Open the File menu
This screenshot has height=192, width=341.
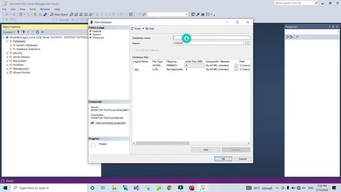point(4,9)
